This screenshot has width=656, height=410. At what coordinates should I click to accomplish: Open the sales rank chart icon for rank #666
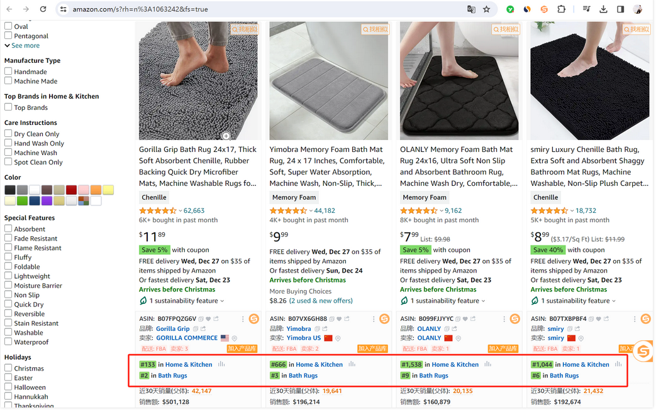tap(352, 364)
